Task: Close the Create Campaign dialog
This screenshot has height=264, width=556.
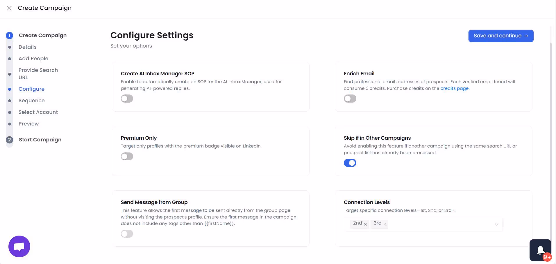Action: click(x=9, y=8)
